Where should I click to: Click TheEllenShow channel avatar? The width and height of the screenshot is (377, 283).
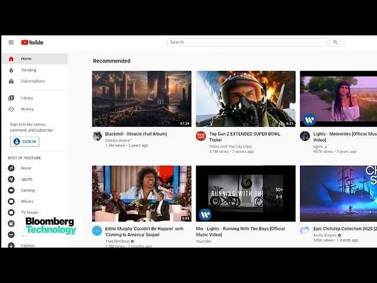[x=97, y=231]
